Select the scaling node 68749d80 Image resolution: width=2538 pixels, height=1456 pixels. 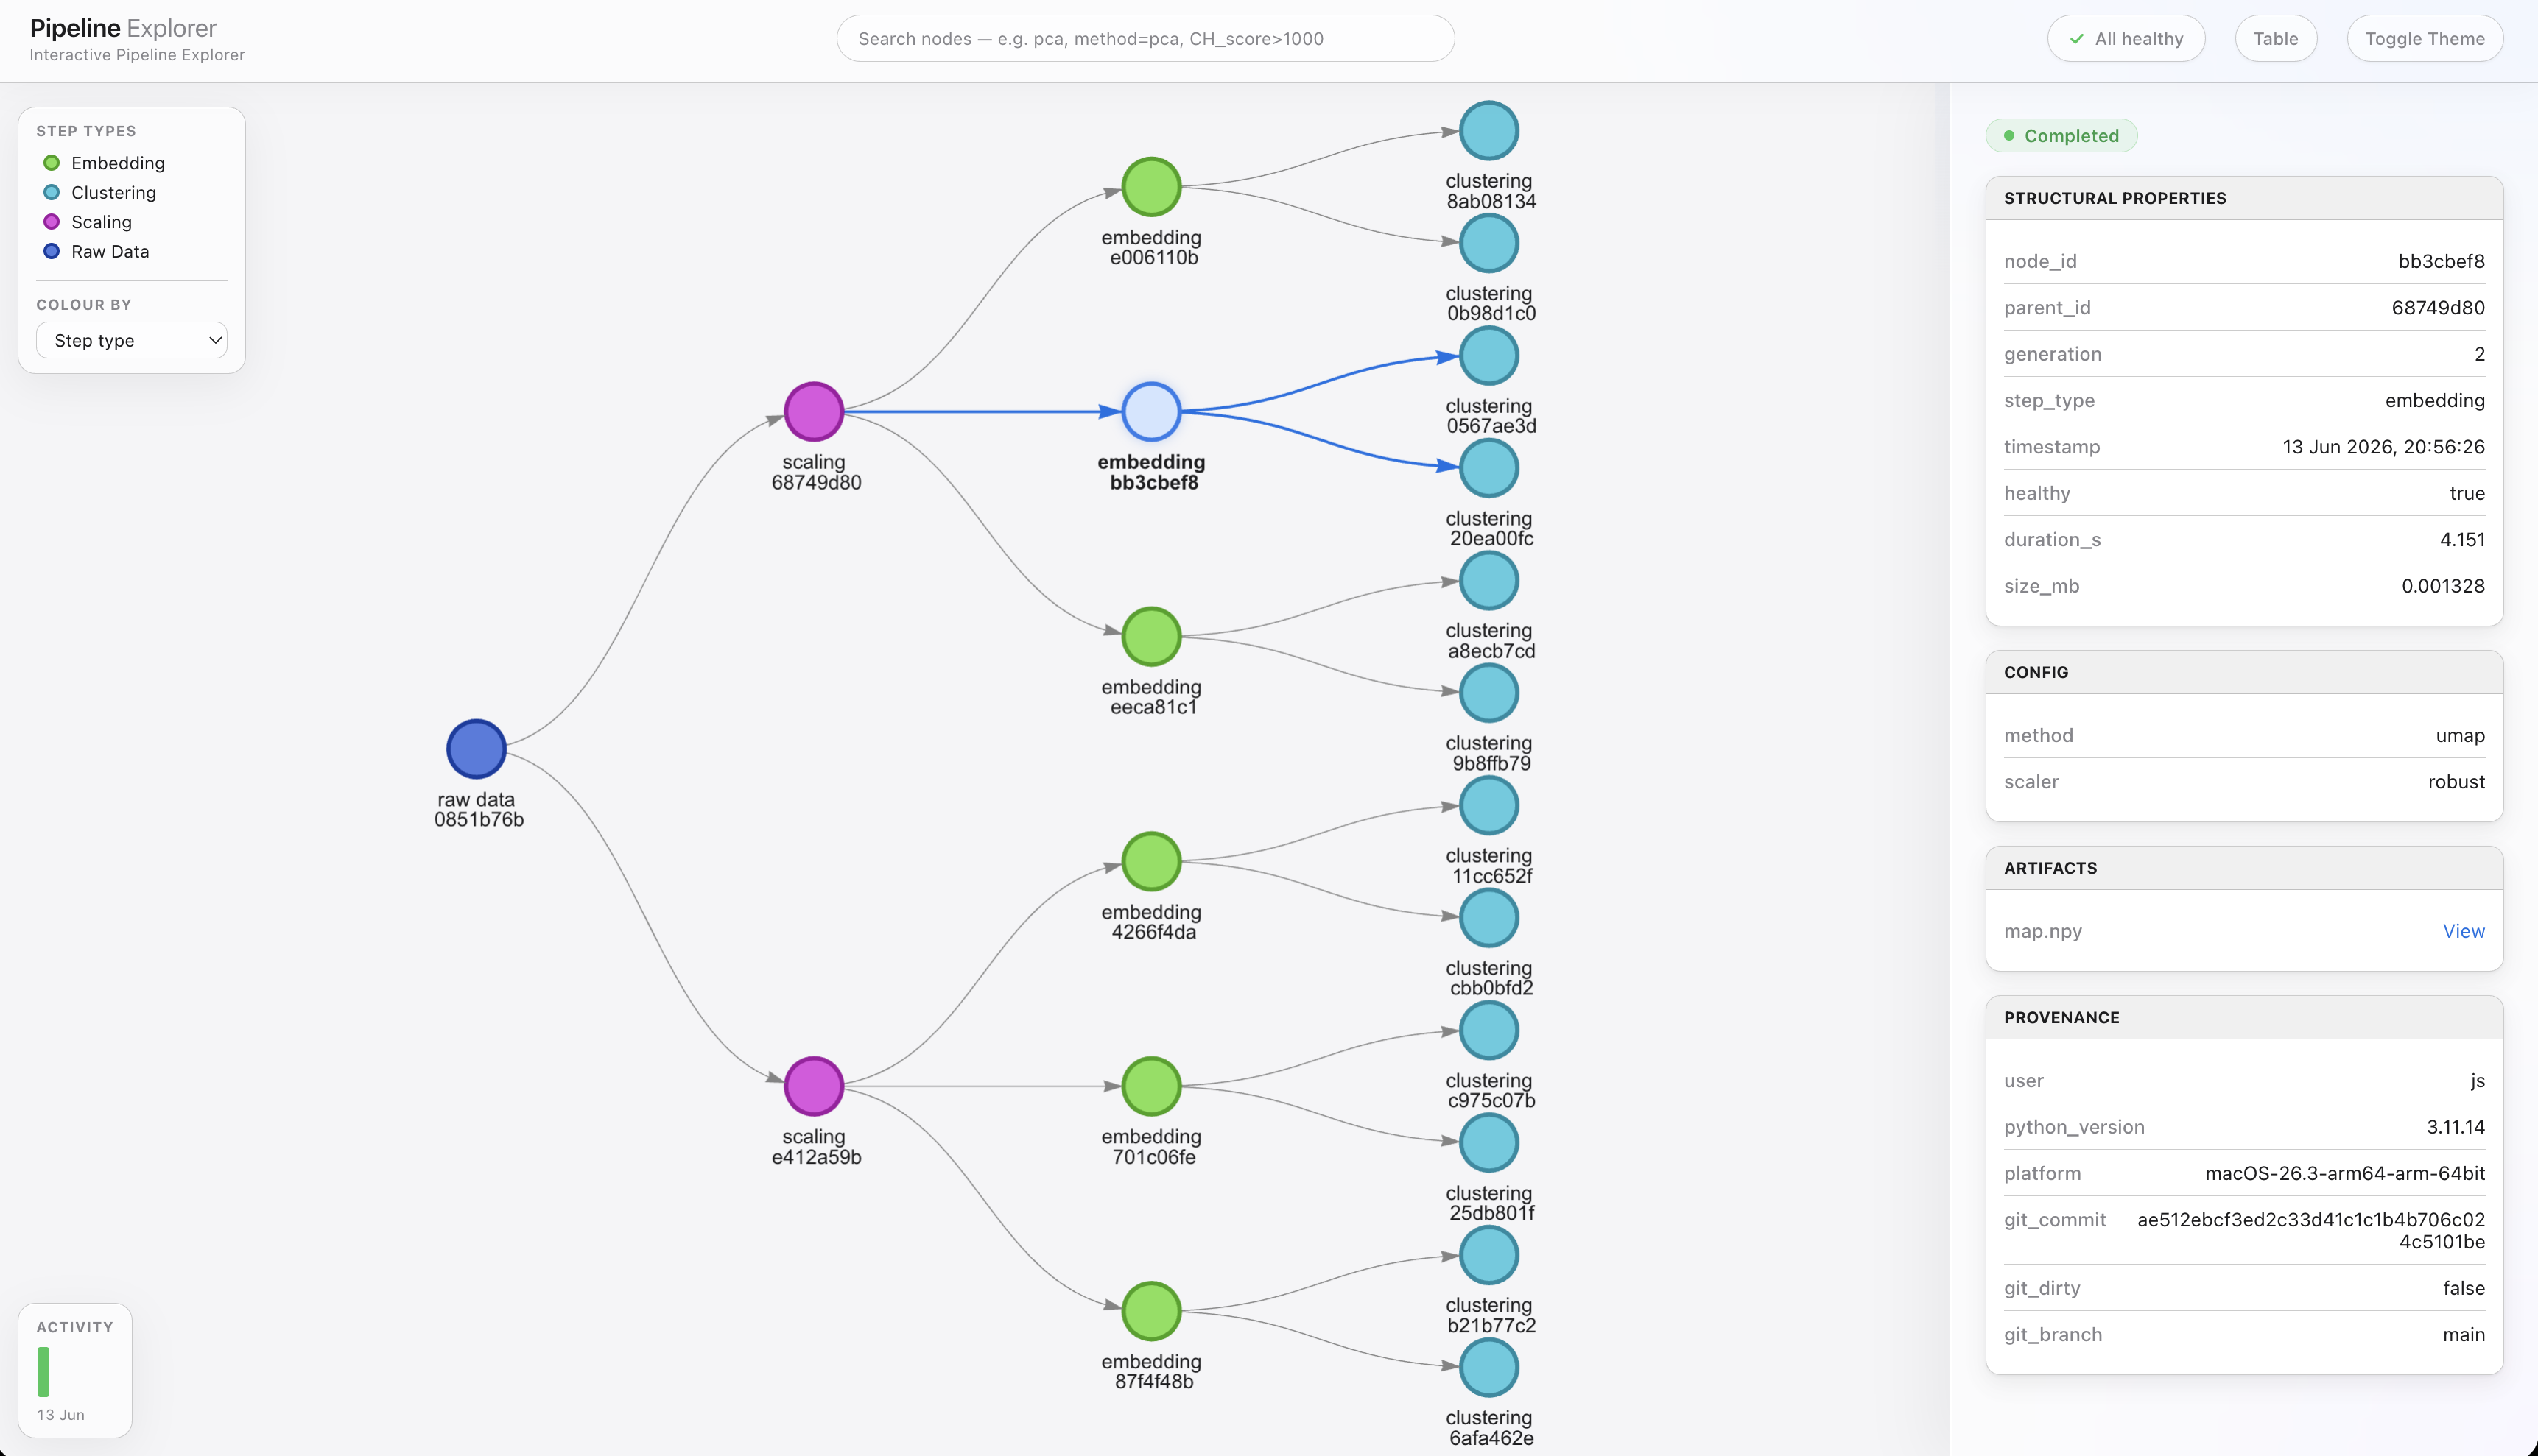(x=813, y=412)
